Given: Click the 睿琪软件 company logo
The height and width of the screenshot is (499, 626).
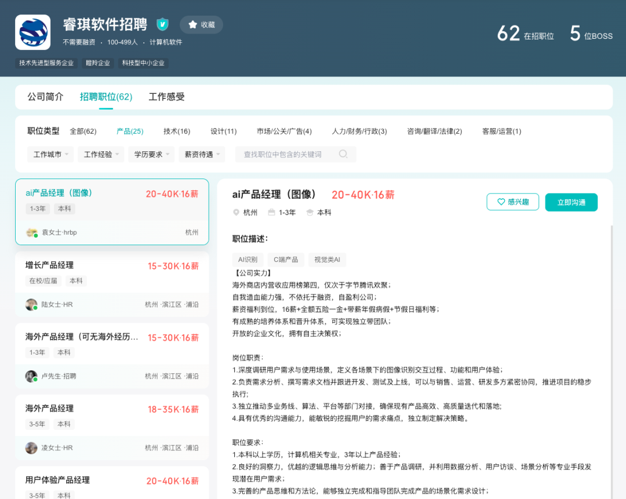Looking at the screenshot, I should click(x=32, y=32).
